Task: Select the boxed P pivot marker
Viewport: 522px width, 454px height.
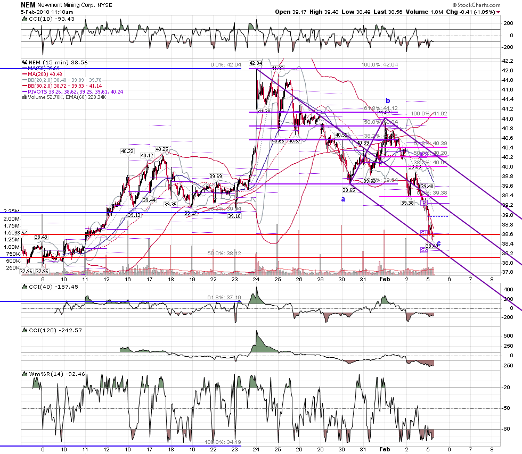Action: pyautogui.click(x=424, y=203)
